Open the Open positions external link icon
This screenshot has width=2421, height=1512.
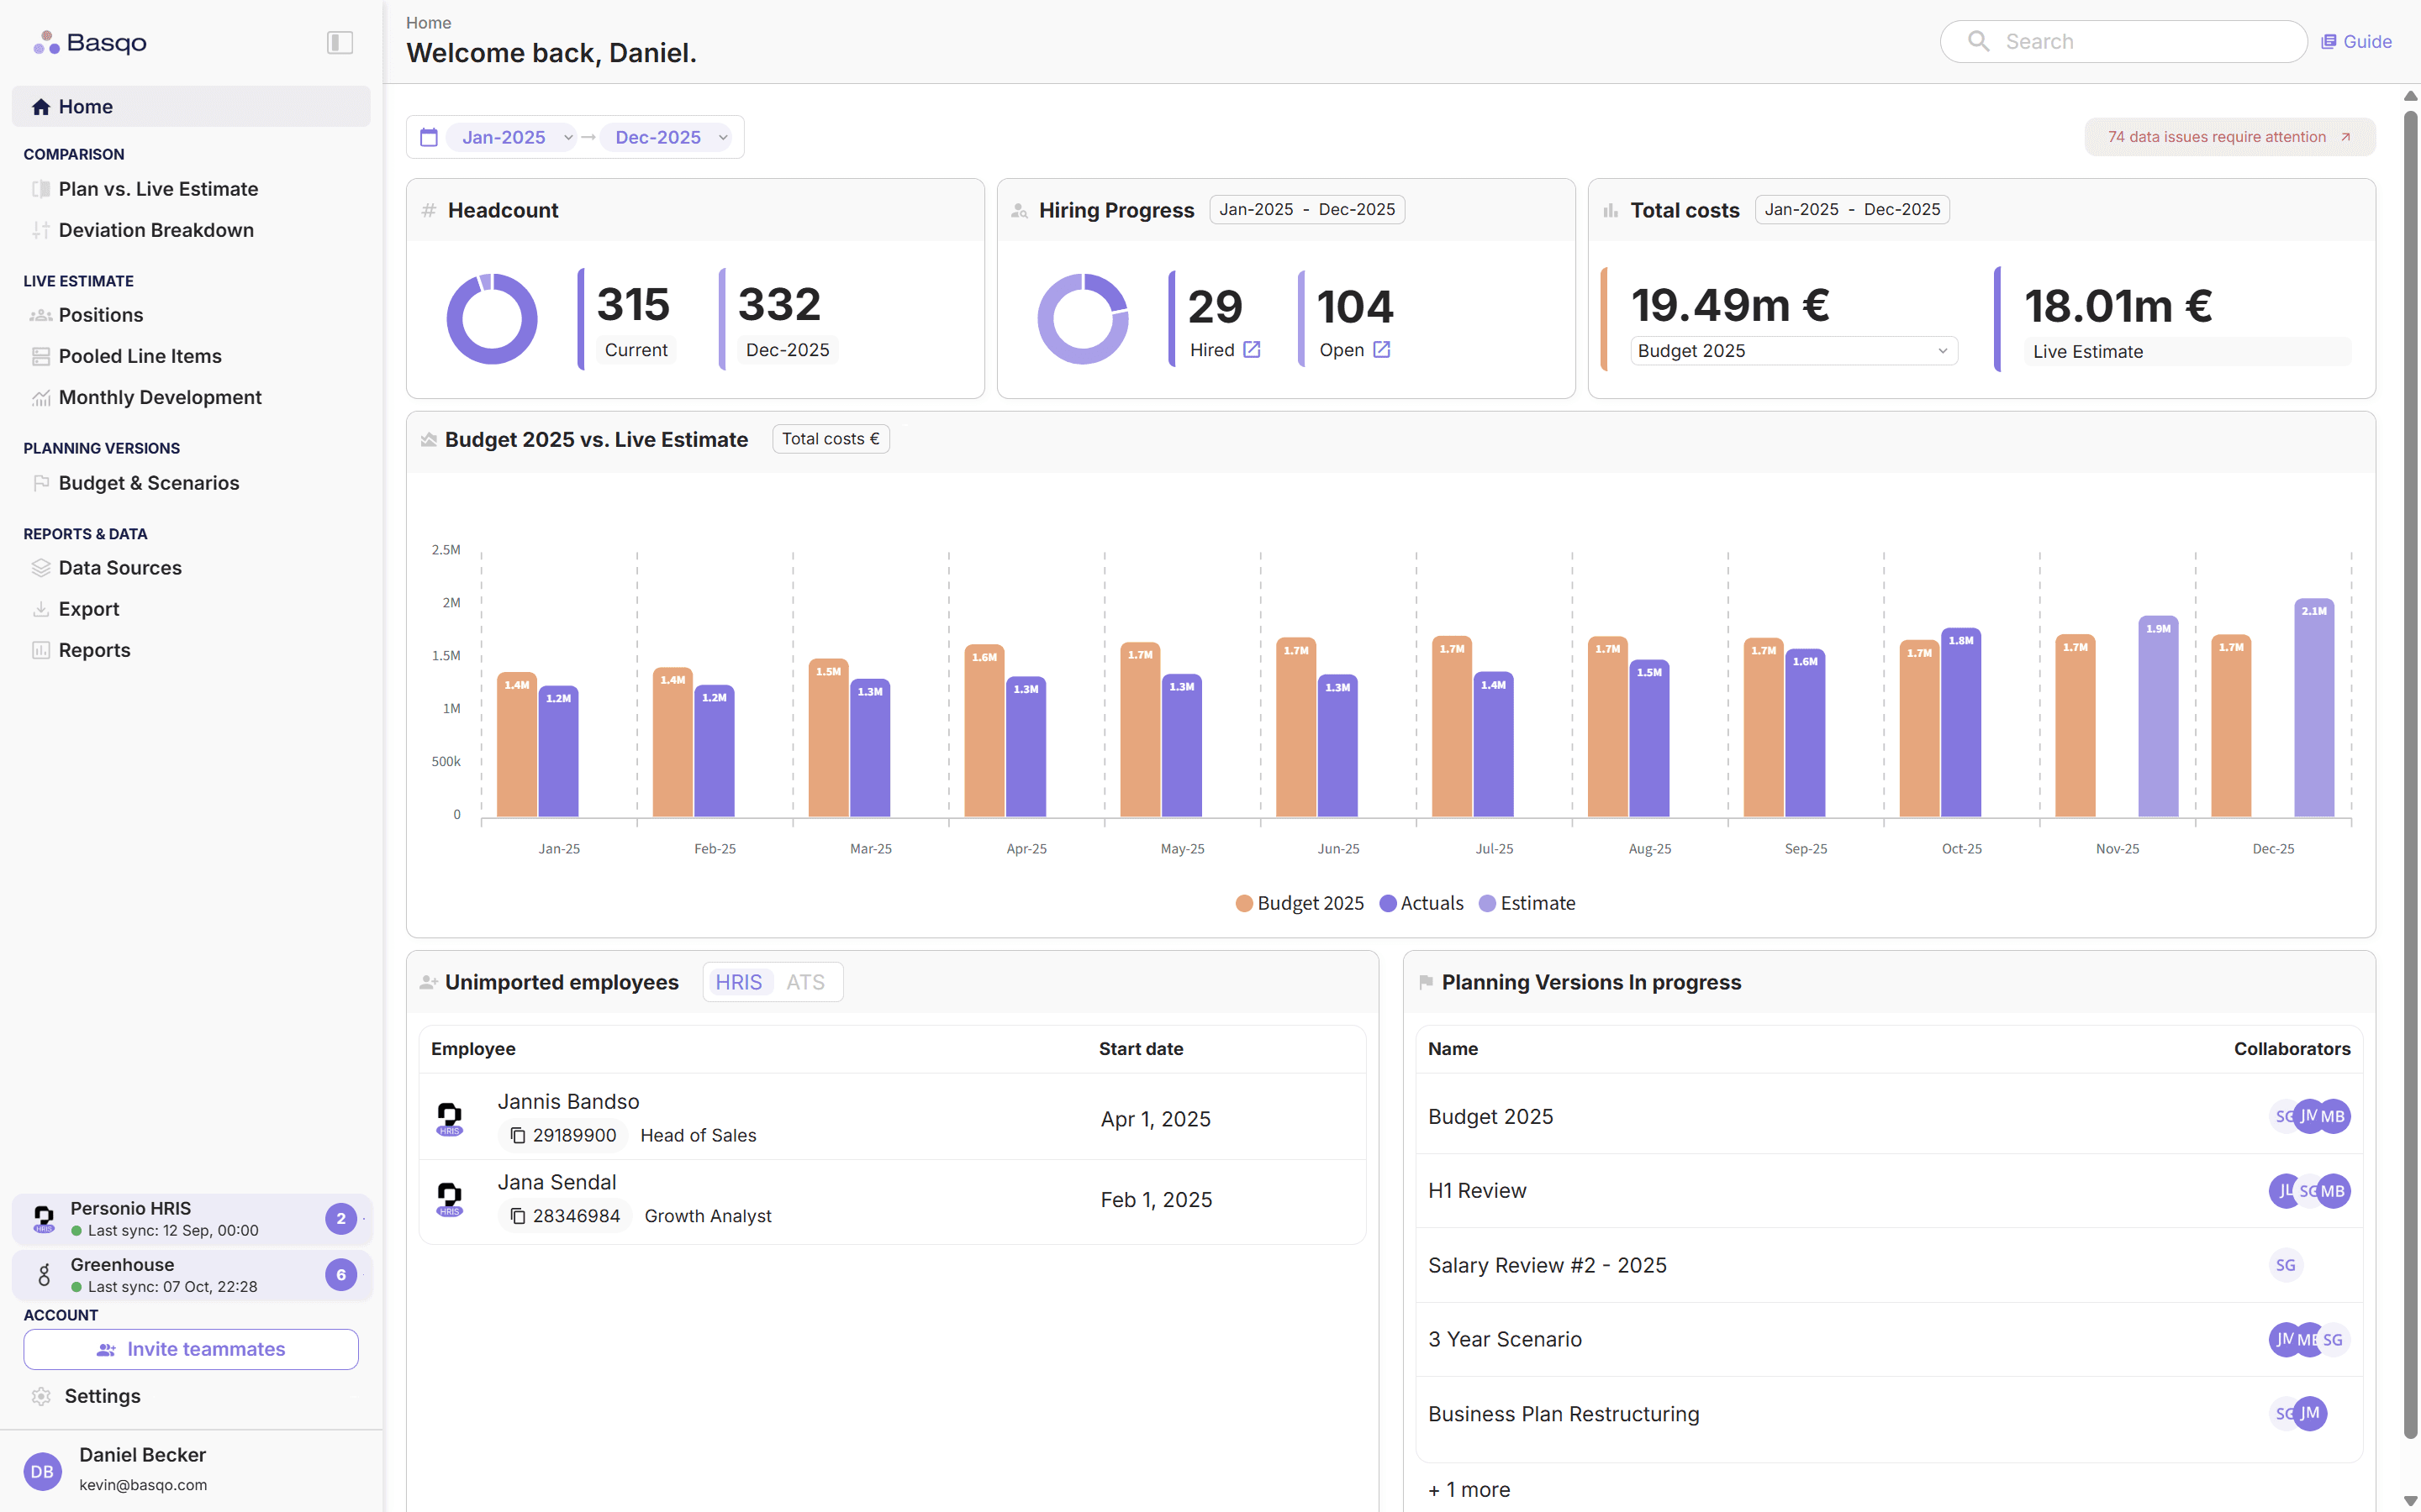(x=1382, y=350)
